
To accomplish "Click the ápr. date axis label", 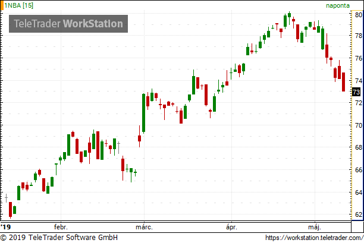I will (231, 227).
